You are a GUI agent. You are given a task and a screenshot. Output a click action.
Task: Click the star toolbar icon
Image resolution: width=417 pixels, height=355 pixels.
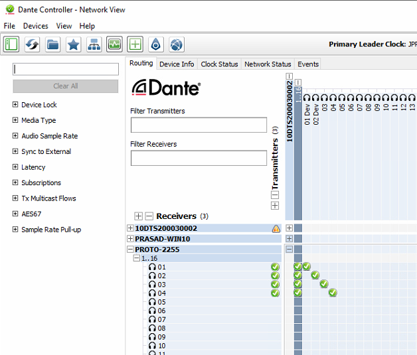pyautogui.click(x=74, y=44)
